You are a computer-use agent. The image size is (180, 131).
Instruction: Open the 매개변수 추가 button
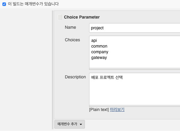pos(67,124)
